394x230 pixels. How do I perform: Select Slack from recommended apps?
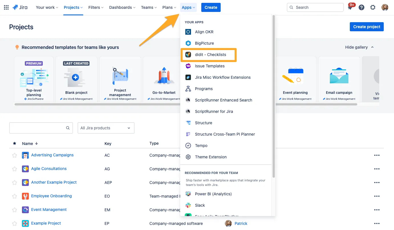pos(226,205)
